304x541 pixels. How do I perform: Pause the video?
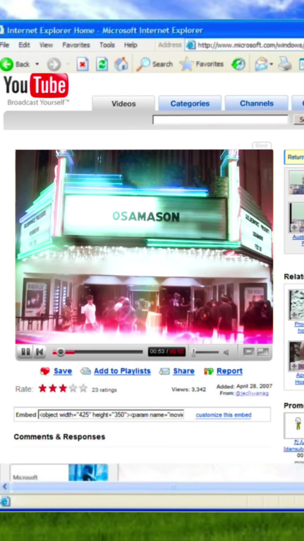pyautogui.click(x=26, y=352)
